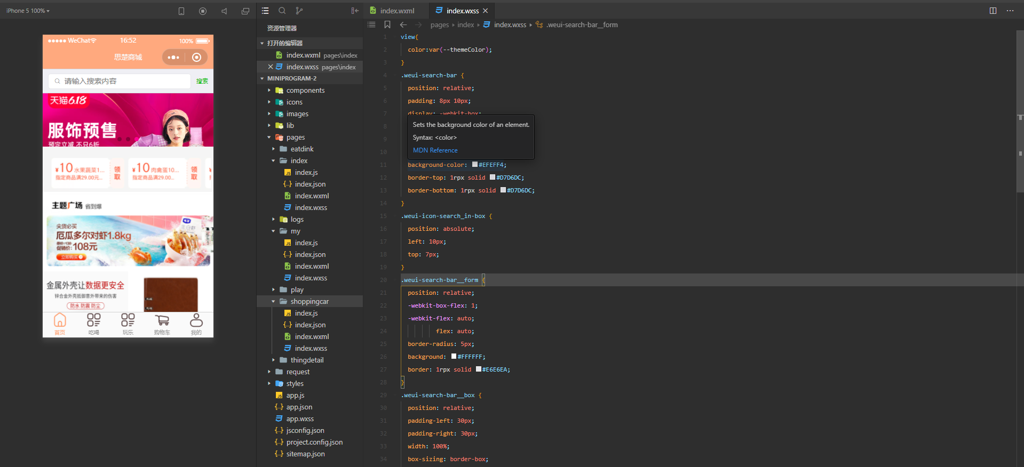
Task: Click the #FFFFFF color swatch
Action: [x=454, y=357]
